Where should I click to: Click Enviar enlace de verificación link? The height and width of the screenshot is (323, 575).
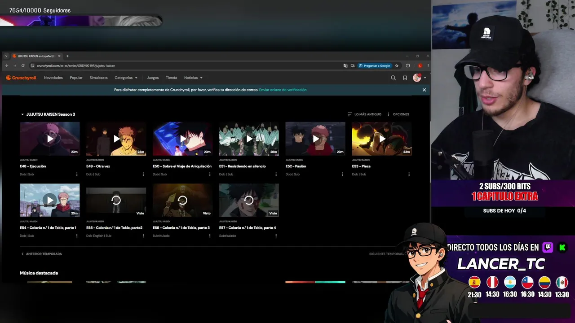283,90
